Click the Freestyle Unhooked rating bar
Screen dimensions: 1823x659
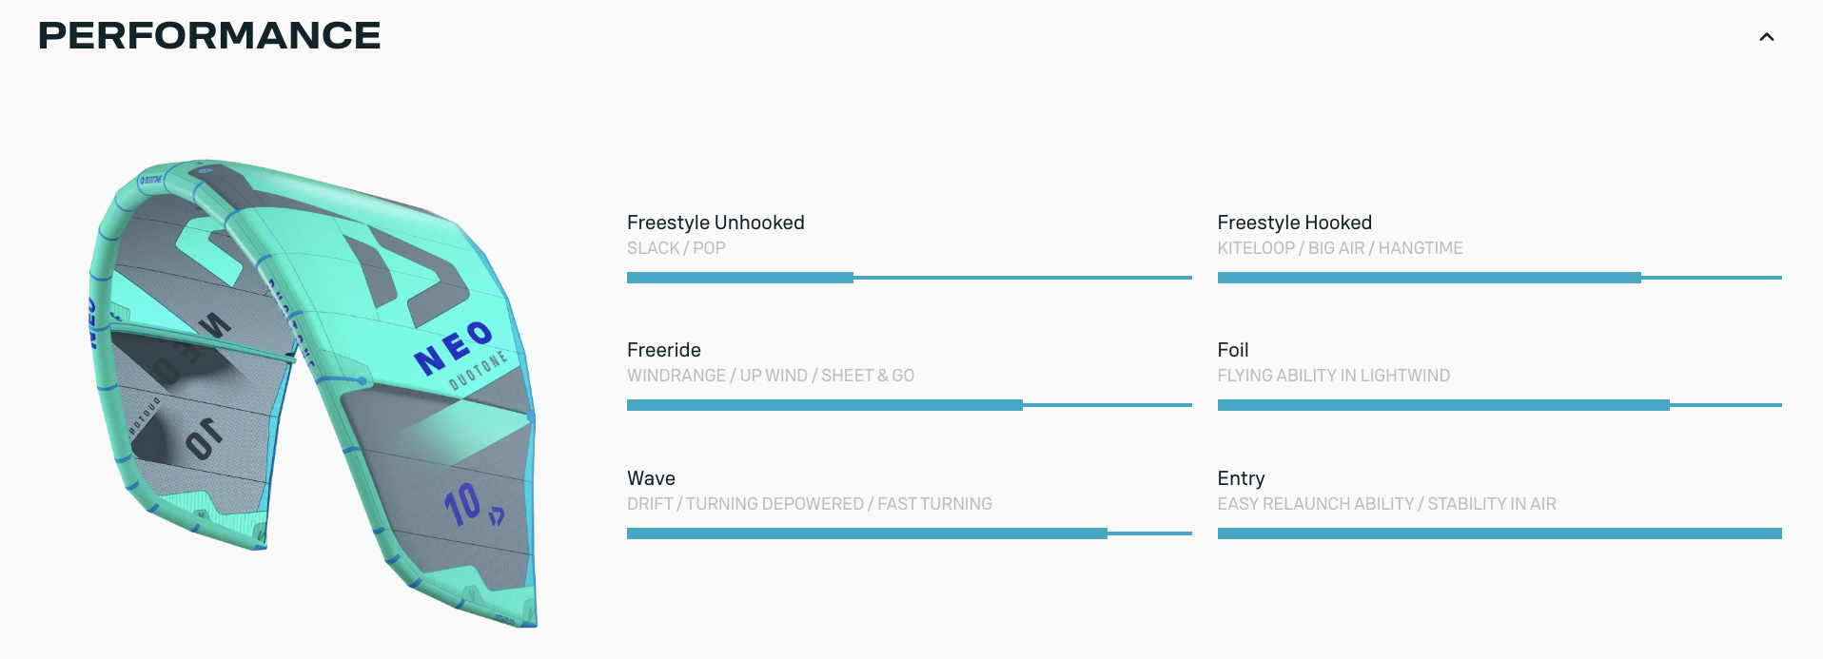click(910, 278)
